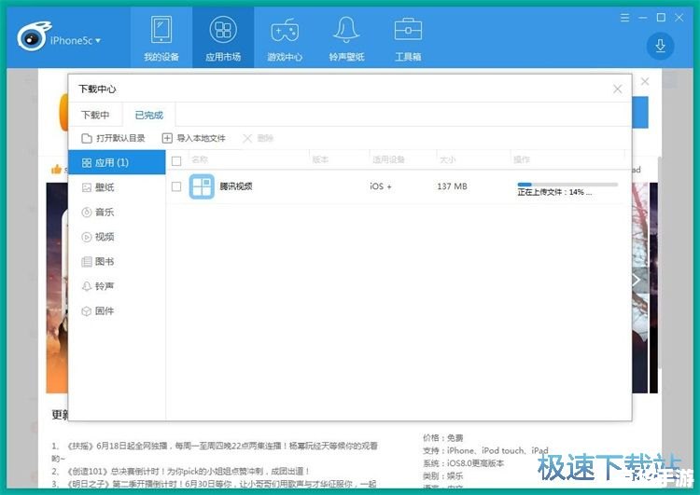Tick the checkbox for 腾讯视频 row
The height and width of the screenshot is (495, 700).
click(x=176, y=186)
